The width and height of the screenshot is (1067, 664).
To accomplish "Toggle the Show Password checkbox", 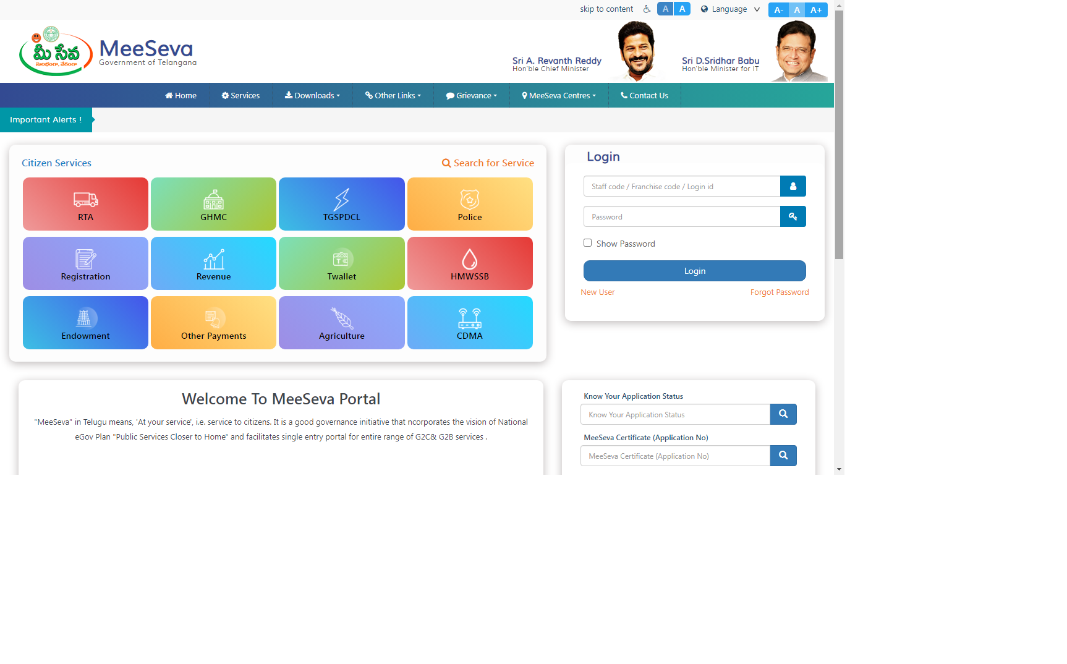I will (x=587, y=243).
